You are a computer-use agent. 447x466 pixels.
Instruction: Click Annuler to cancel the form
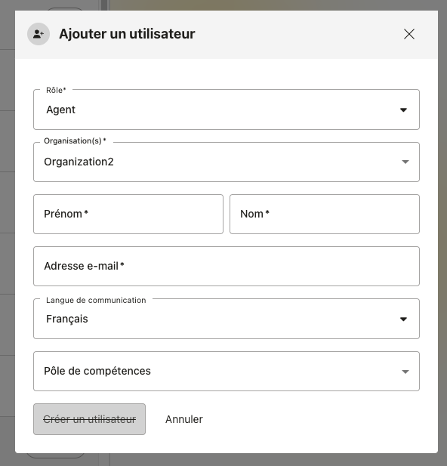pos(184,419)
